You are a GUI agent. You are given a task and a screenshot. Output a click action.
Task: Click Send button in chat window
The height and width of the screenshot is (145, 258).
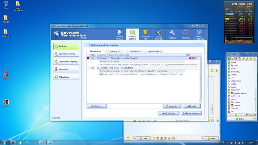click(x=211, y=139)
